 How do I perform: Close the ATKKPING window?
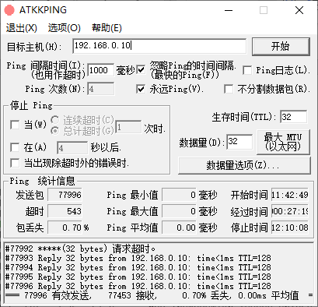[299, 10]
